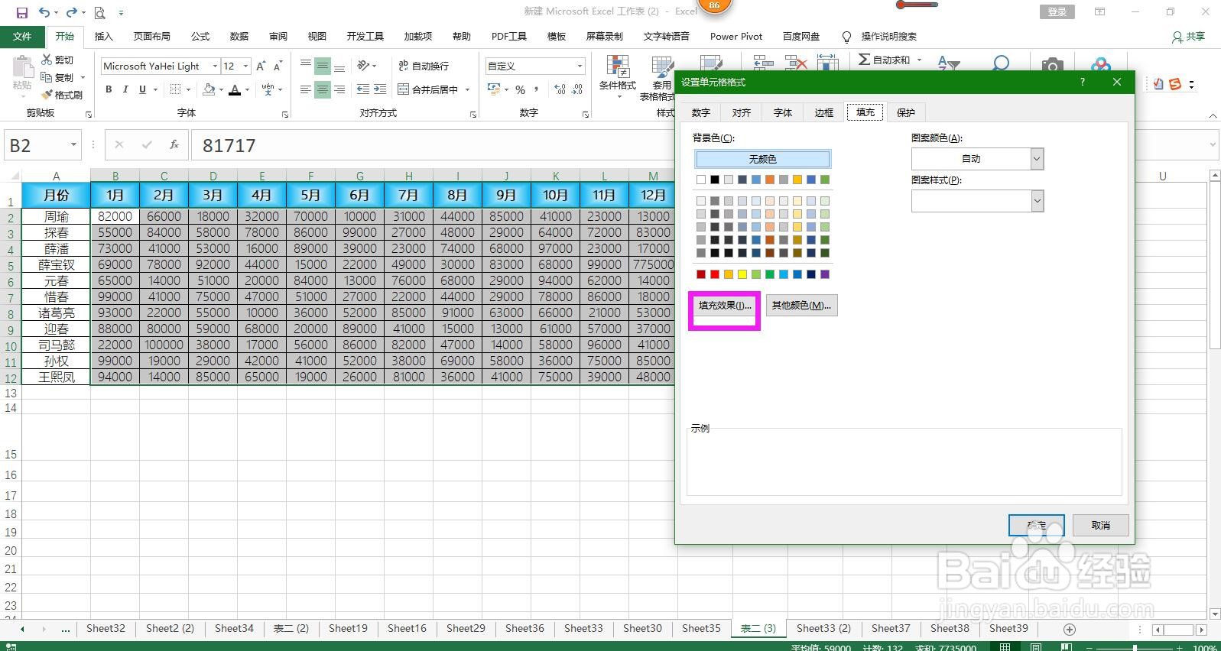Cancel dialog with 取消

point(1101,525)
